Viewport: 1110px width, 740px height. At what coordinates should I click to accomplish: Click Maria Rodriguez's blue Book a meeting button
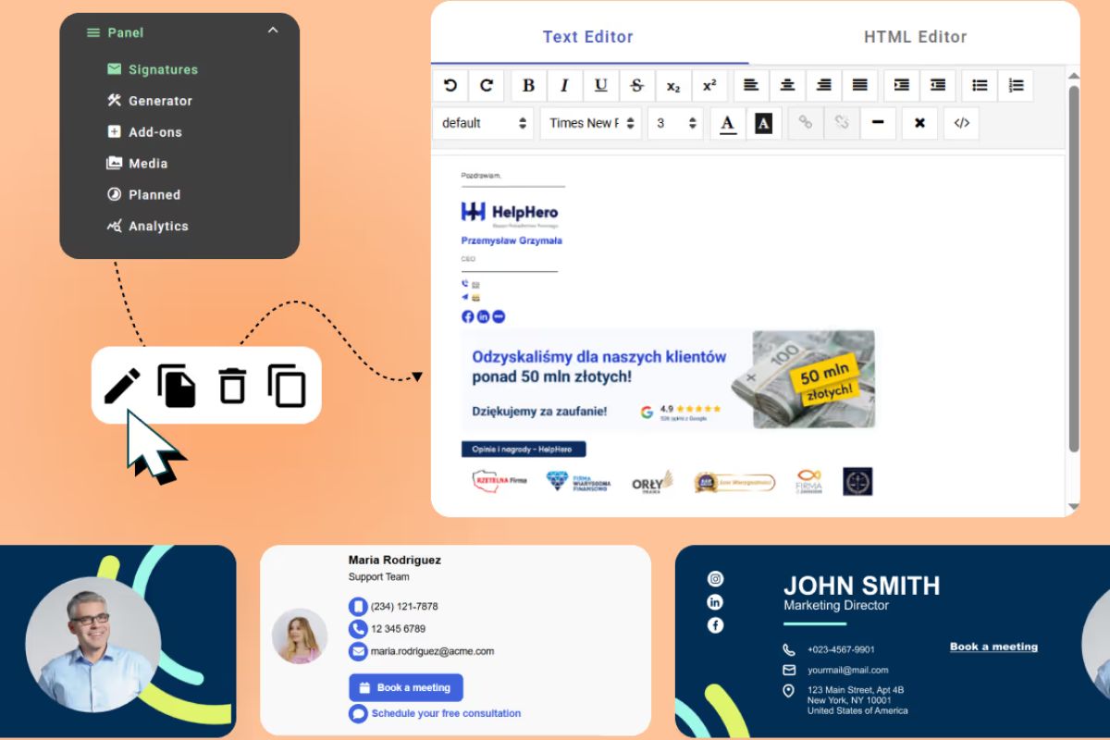[x=405, y=687]
